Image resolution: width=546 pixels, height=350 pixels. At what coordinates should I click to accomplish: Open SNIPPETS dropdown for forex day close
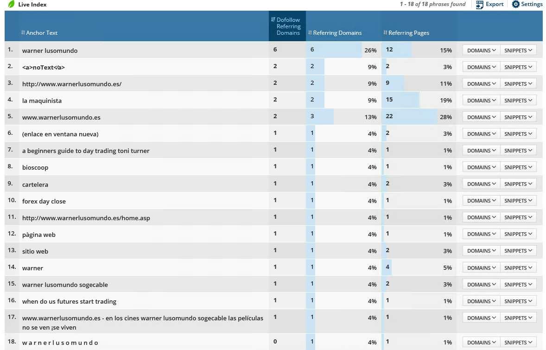[x=518, y=201]
